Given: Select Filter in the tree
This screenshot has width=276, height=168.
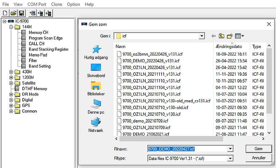Looking at the screenshot, I should pos(33,60).
